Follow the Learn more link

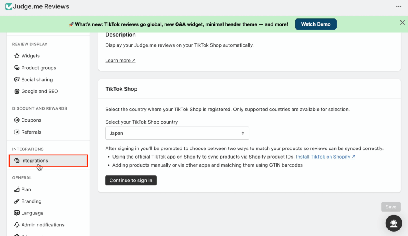tap(120, 61)
